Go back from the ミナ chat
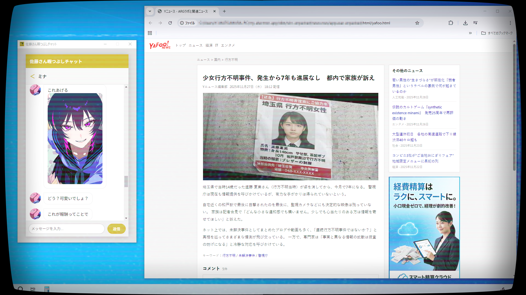The height and width of the screenshot is (295, 526). [32, 76]
